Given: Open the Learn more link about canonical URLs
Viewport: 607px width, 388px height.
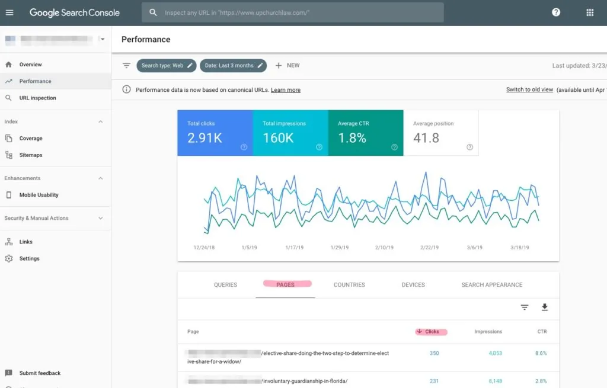Looking at the screenshot, I should click(x=285, y=89).
